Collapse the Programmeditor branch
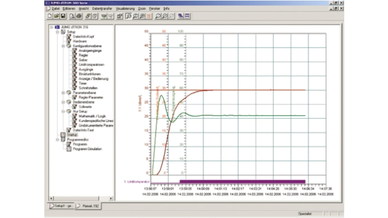The width and height of the screenshot is (388, 218). pyautogui.click(x=57, y=140)
